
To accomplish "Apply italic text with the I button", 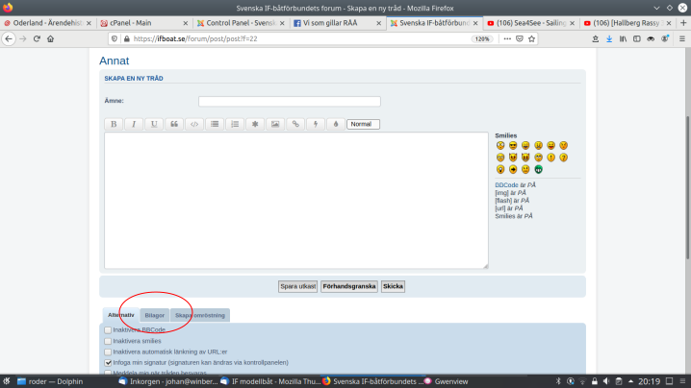I will tap(134, 124).
